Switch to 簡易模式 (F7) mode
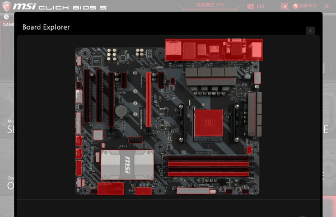 pos(210,5)
